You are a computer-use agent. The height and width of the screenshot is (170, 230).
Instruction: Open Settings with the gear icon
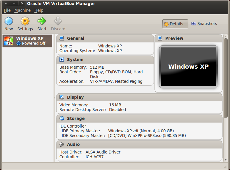[x=25, y=21]
